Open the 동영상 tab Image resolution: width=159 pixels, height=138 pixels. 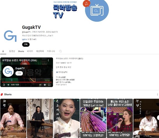12,51
